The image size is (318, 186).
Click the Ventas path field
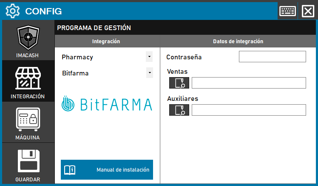point(249,83)
